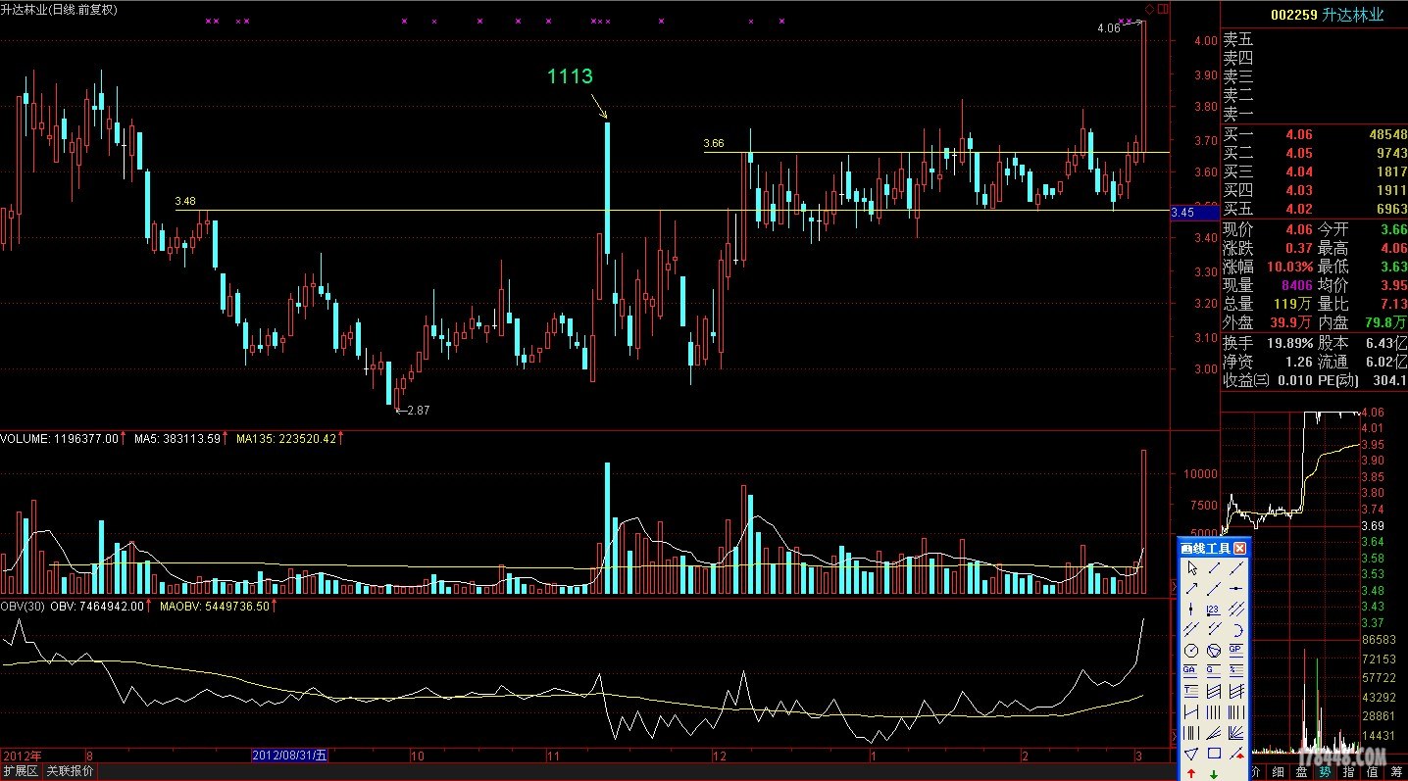Click the split-window icon above the chart
This screenshot has height=781, width=1408.
click(x=1163, y=9)
